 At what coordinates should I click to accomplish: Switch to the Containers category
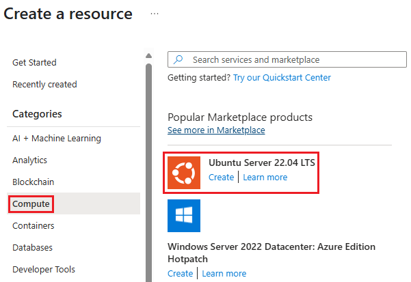click(33, 226)
